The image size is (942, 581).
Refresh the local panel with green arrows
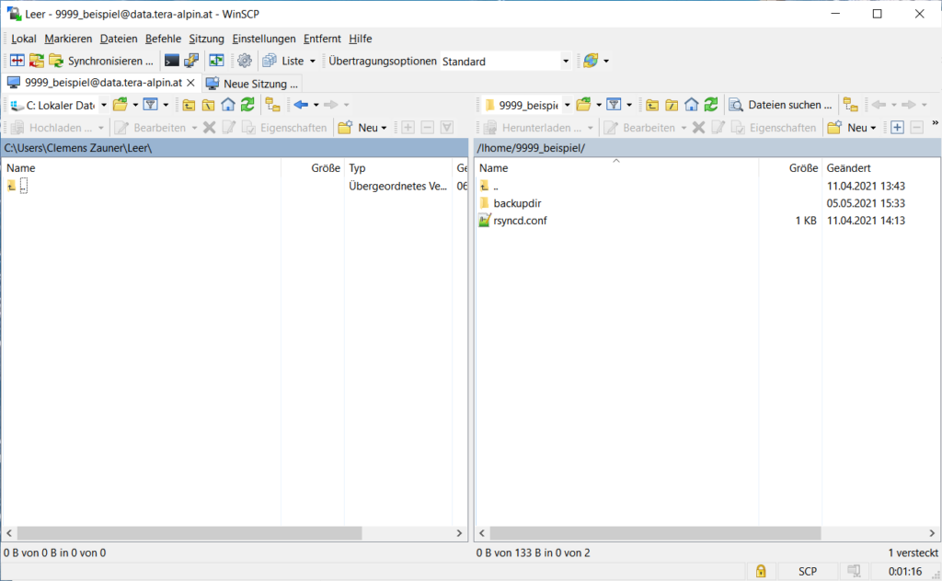pos(247,105)
